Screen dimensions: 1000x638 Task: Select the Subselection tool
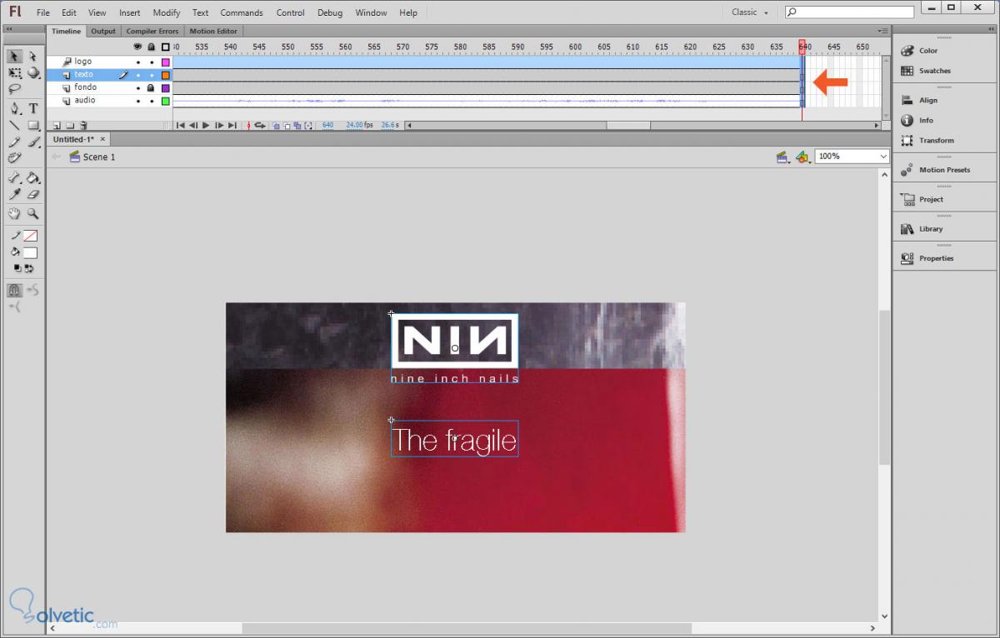(33, 57)
